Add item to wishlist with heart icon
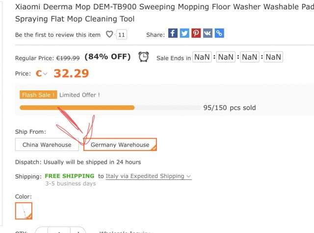 (109, 34)
